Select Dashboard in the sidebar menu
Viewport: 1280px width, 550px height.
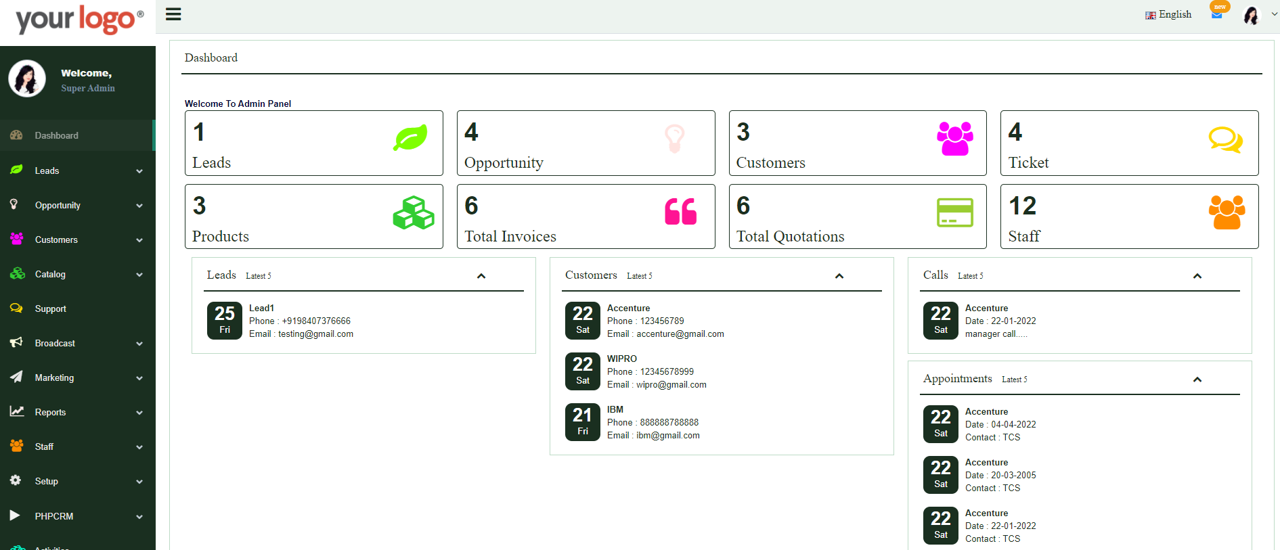(x=77, y=135)
